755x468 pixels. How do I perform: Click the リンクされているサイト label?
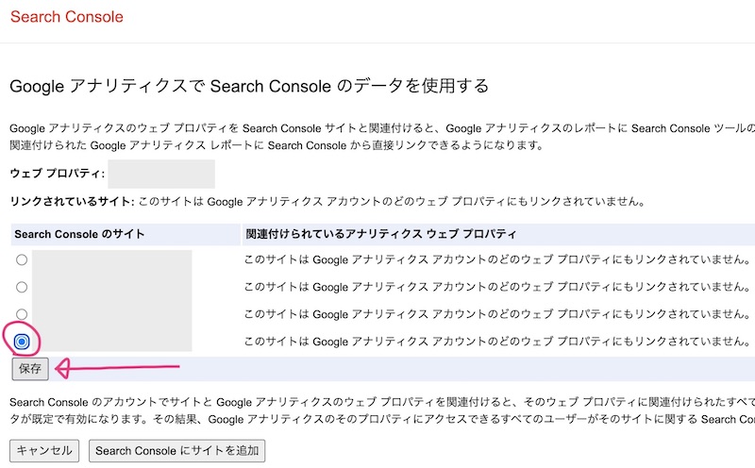[x=73, y=201]
